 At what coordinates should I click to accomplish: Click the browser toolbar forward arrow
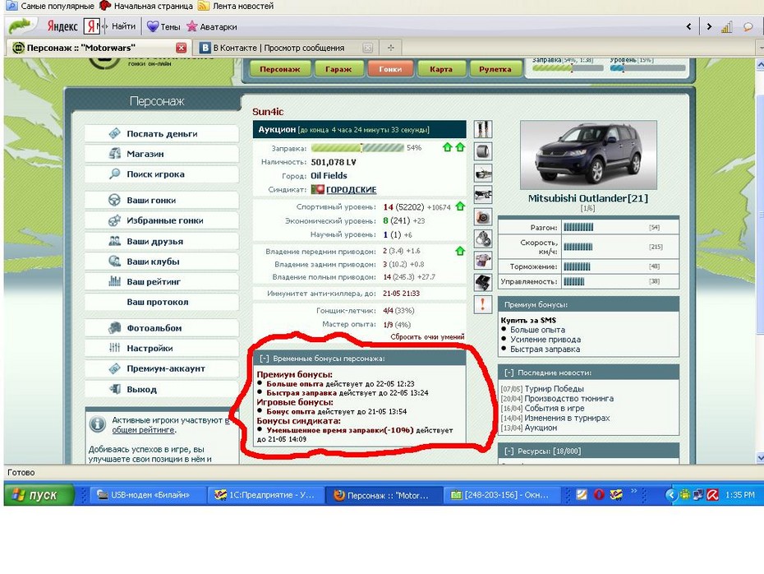pyautogui.click(x=709, y=27)
